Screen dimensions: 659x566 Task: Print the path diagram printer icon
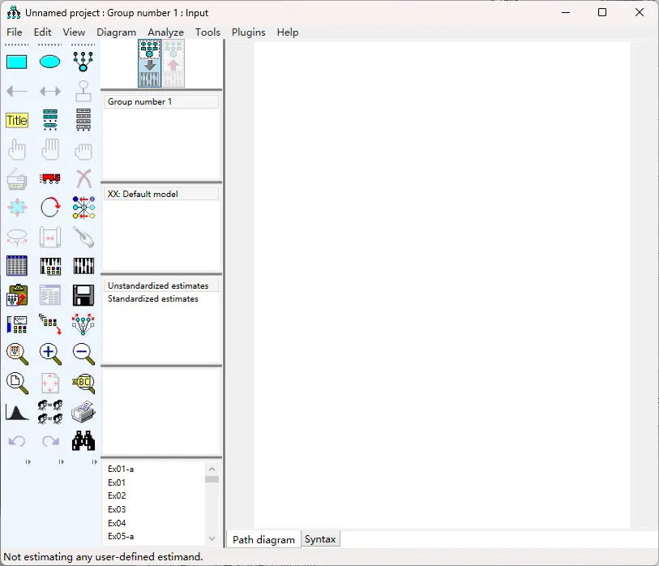pyautogui.click(x=83, y=412)
